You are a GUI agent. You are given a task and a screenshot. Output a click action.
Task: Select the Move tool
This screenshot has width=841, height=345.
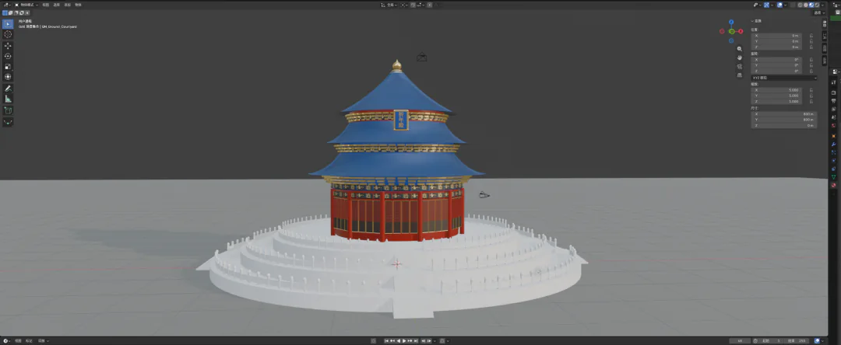click(x=8, y=46)
